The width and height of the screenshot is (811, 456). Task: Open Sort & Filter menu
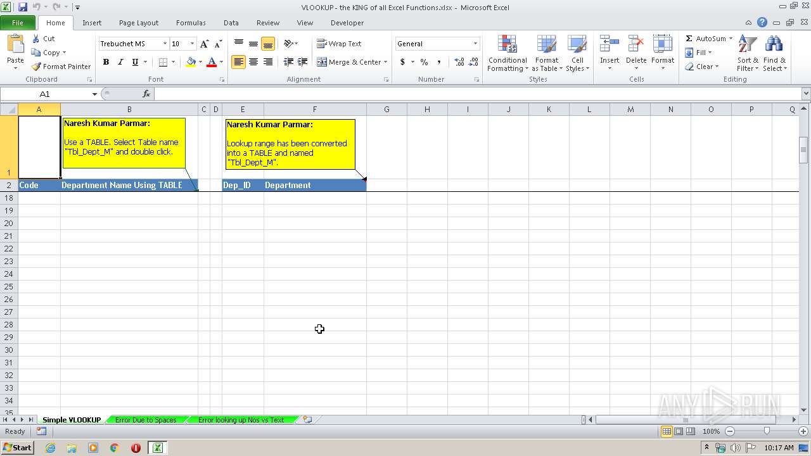pos(748,54)
